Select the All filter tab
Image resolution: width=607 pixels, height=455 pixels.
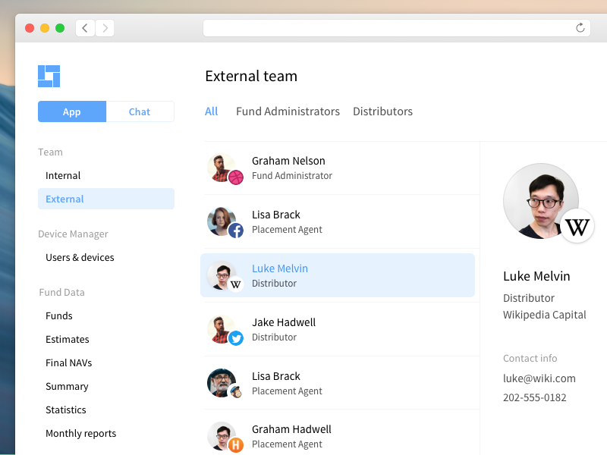click(x=211, y=111)
